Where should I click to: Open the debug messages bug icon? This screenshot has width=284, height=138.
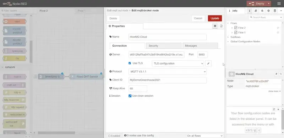tap(262, 11)
